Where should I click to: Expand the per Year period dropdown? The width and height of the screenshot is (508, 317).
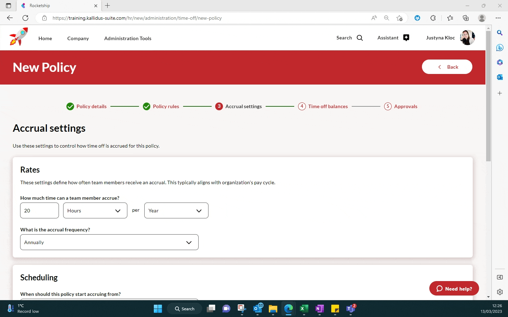pyautogui.click(x=176, y=211)
